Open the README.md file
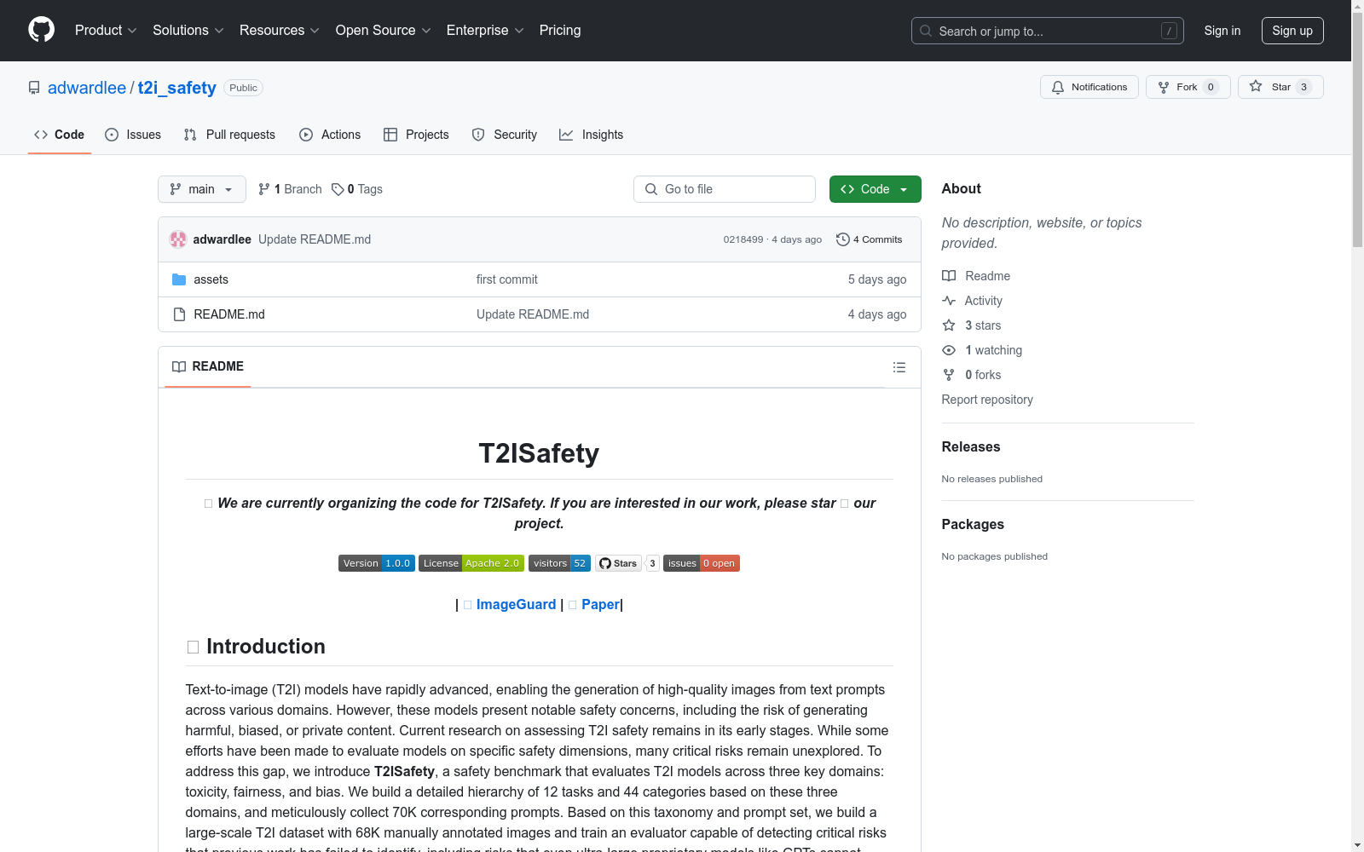1364x852 pixels. [229, 314]
